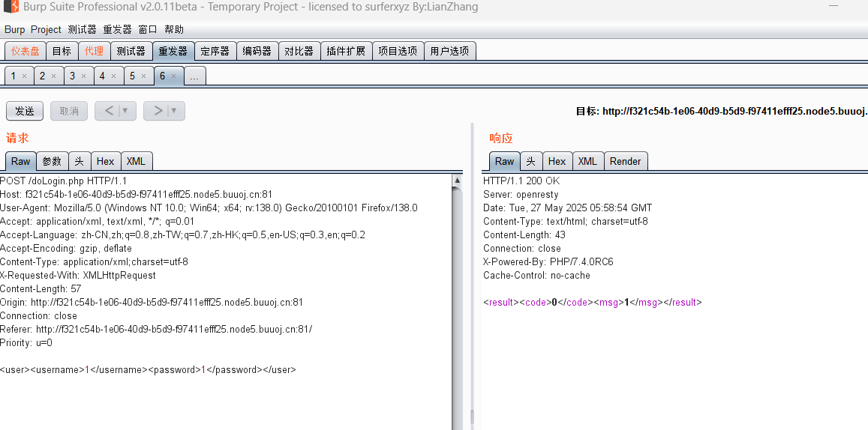Viewport: 868px width, 430px height.
Task: Open history dropdown beside the > button
Action: point(174,111)
